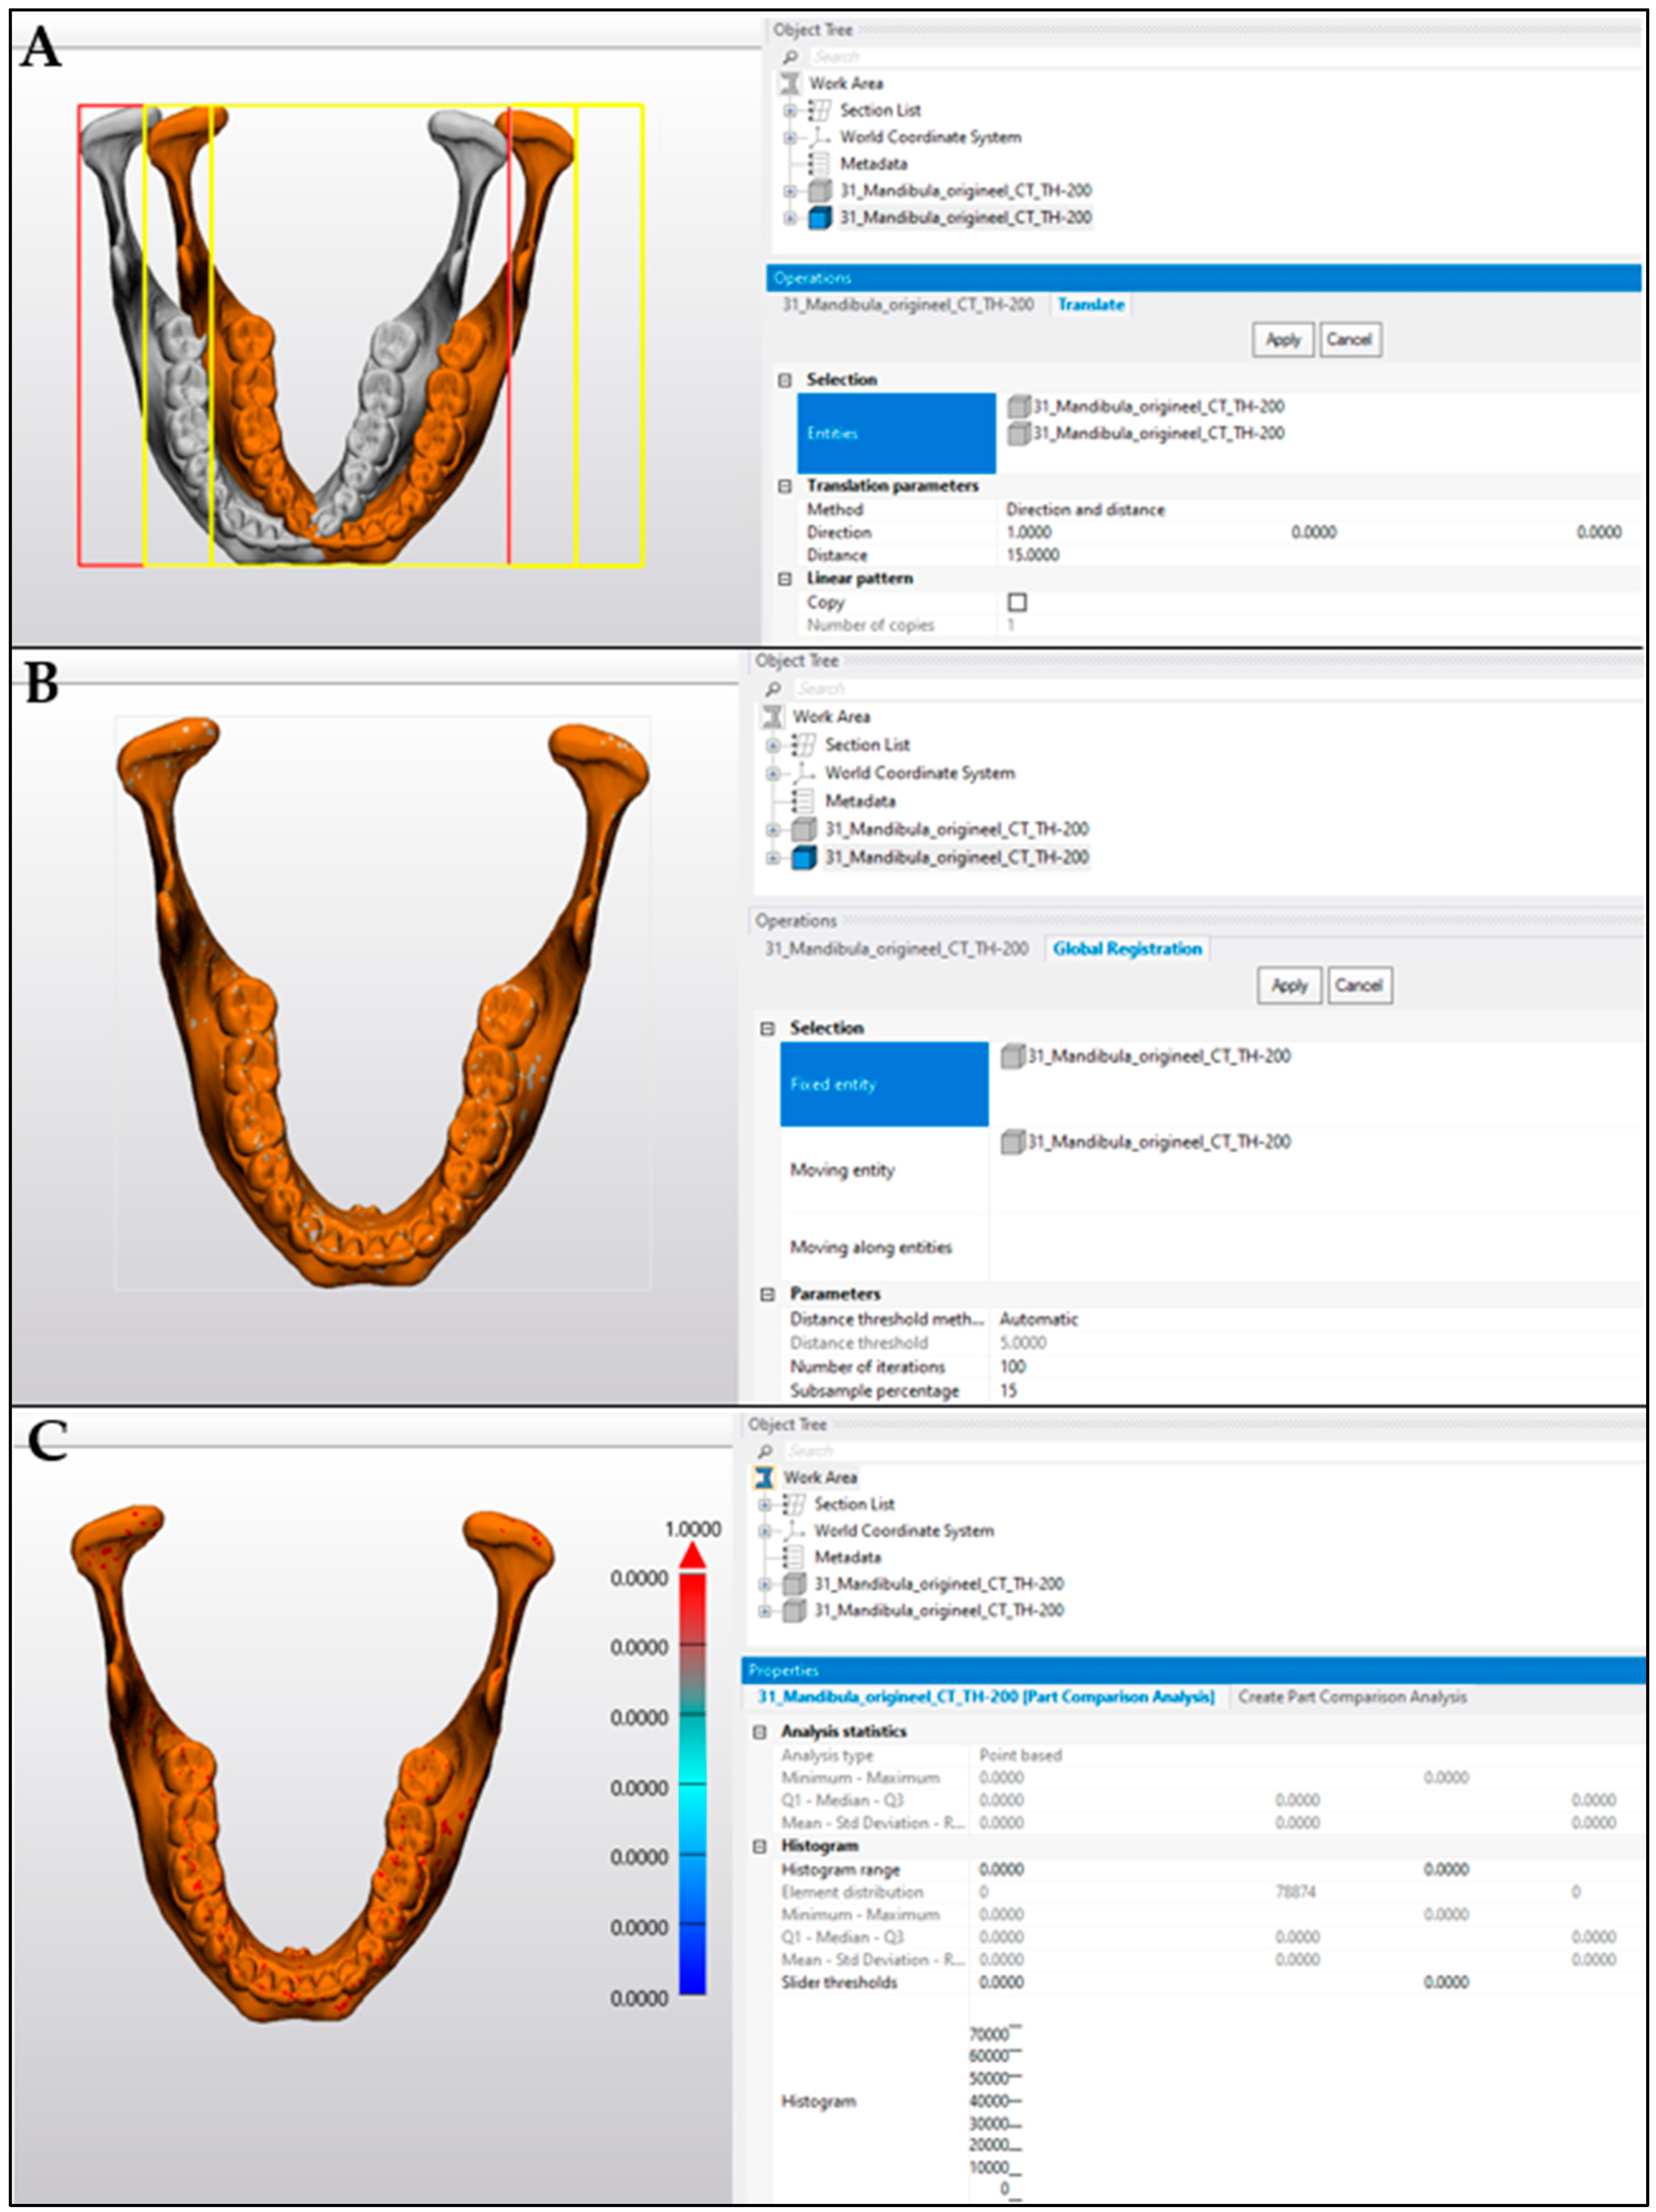Screen dimensions: 1656x2212
Task: Click the Distance value field showing 15.0000
Action: click(1033, 555)
